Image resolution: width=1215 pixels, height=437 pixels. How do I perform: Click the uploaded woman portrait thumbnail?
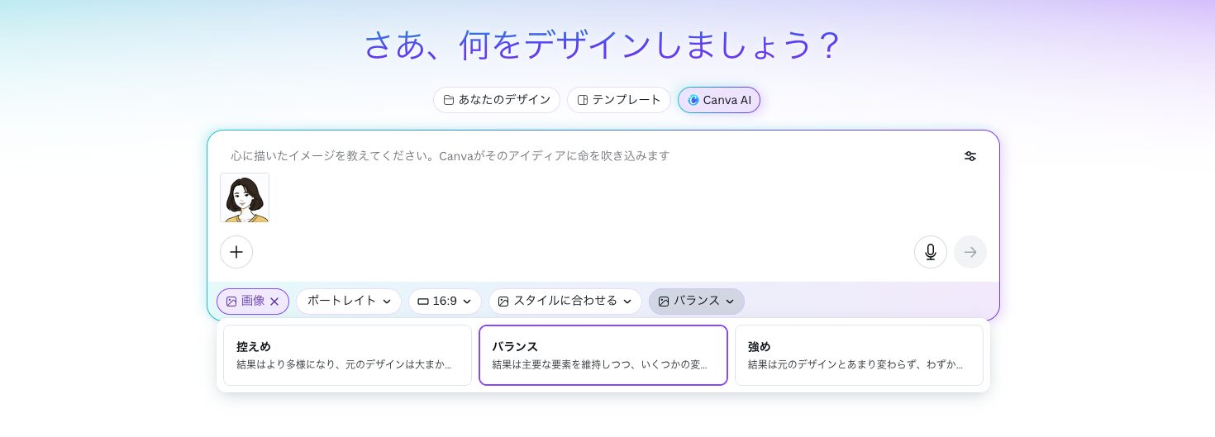pyautogui.click(x=245, y=197)
